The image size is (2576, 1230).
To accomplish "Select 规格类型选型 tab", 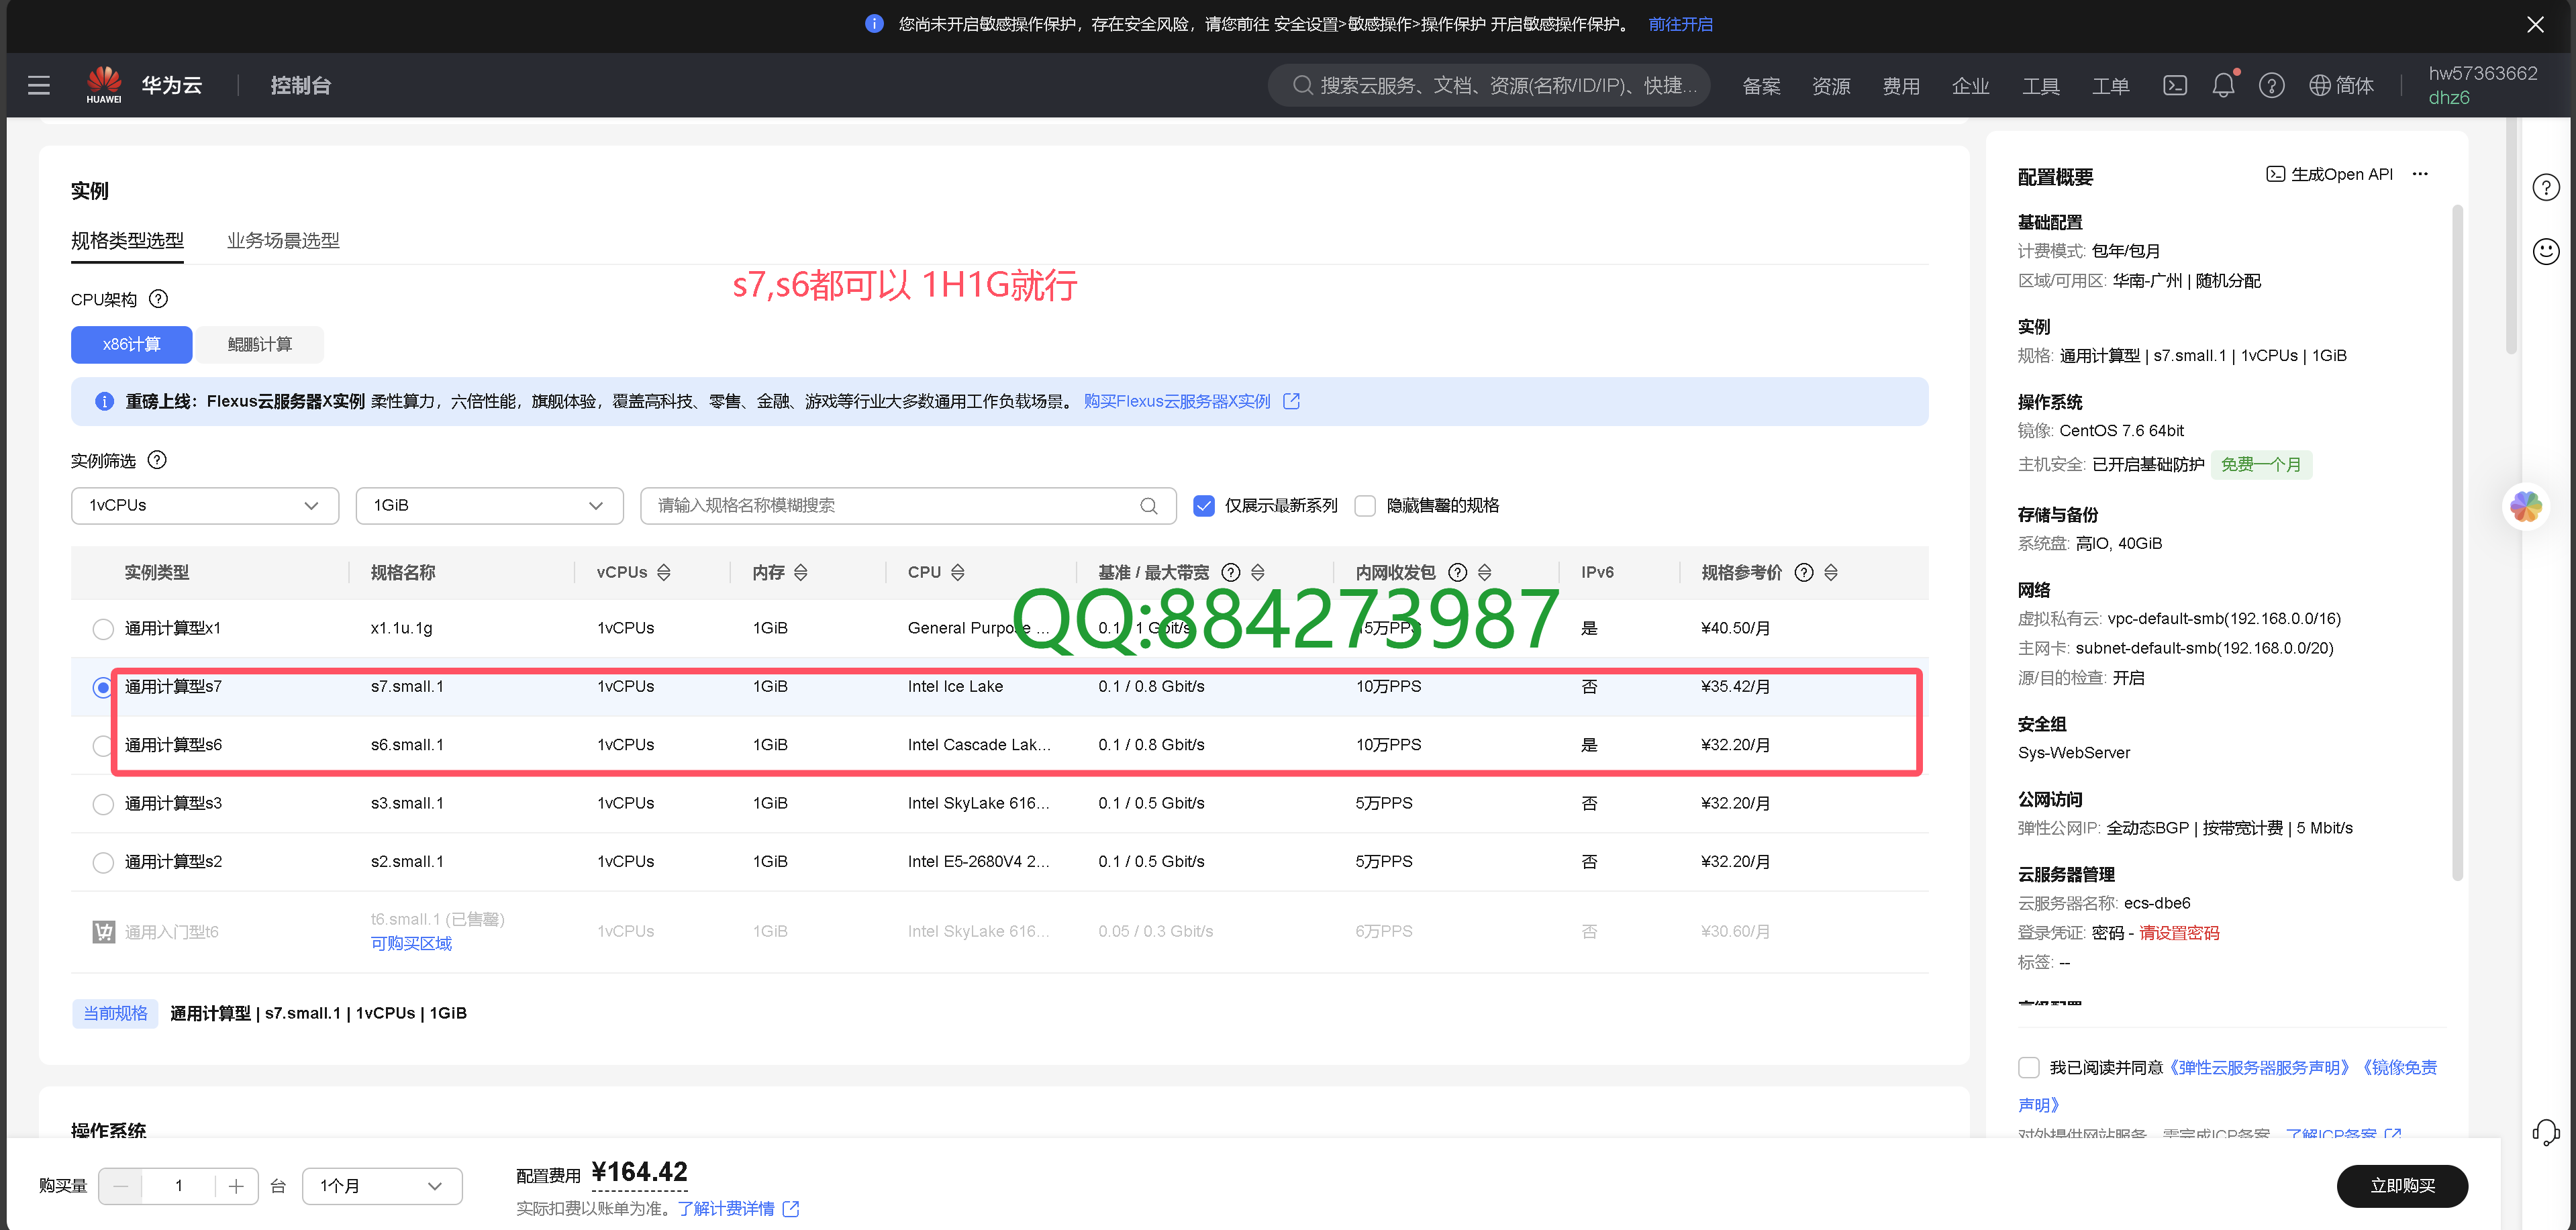I will (x=127, y=240).
